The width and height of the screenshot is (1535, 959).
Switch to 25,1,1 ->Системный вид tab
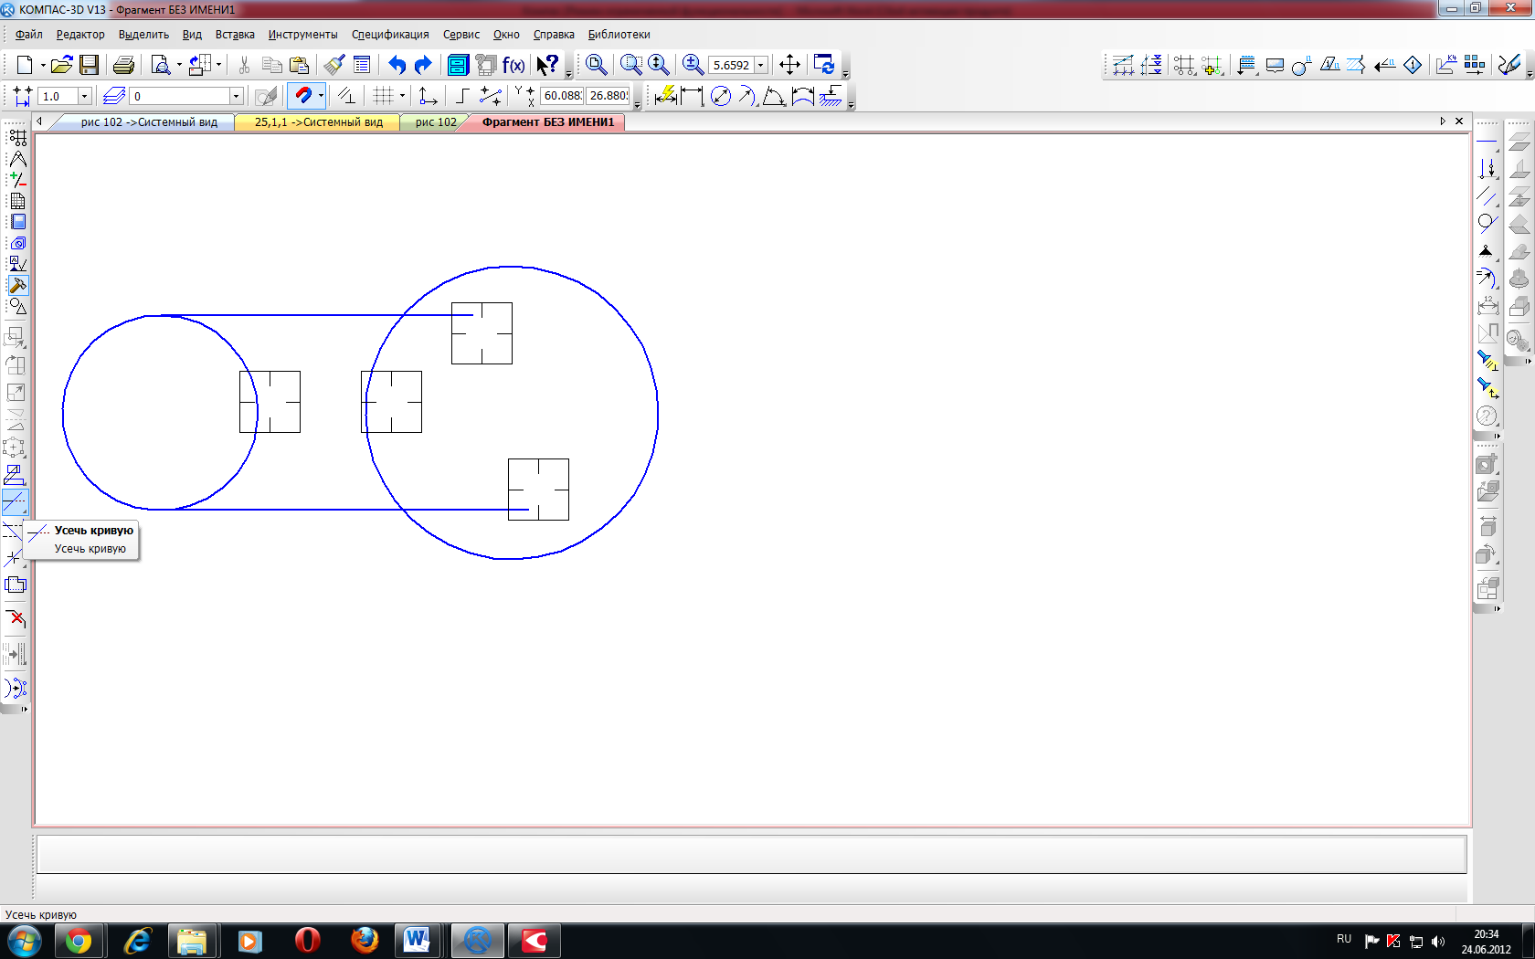[x=318, y=122]
